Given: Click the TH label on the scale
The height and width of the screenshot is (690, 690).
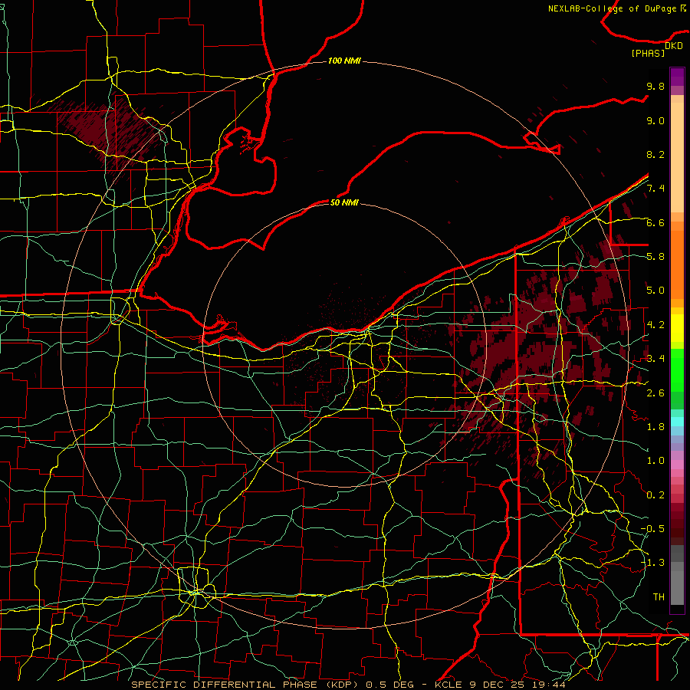Looking at the screenshot, I should [659, 596].
